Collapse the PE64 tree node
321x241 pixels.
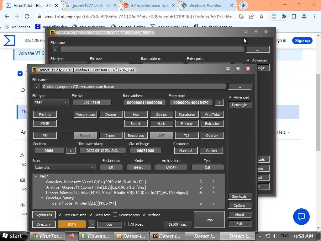[x=36, y=176]
